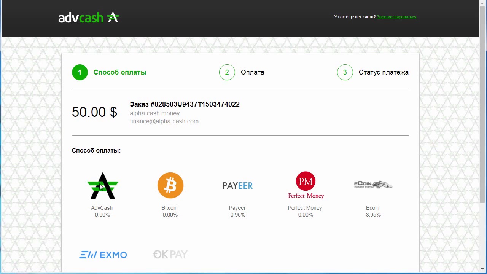Select the OKPAY payment logo
Screen dimensions: 487x274
170,255
